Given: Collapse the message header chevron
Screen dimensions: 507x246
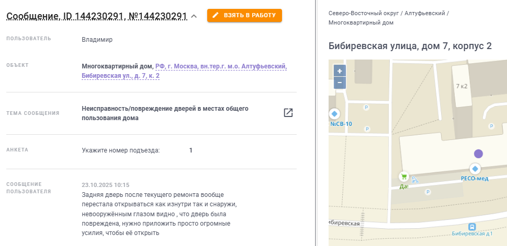Looking at the screenshot, I should 194,16.
